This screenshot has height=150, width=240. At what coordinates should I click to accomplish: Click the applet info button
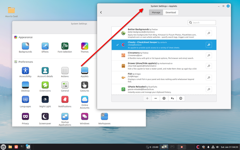click(181, 99)
